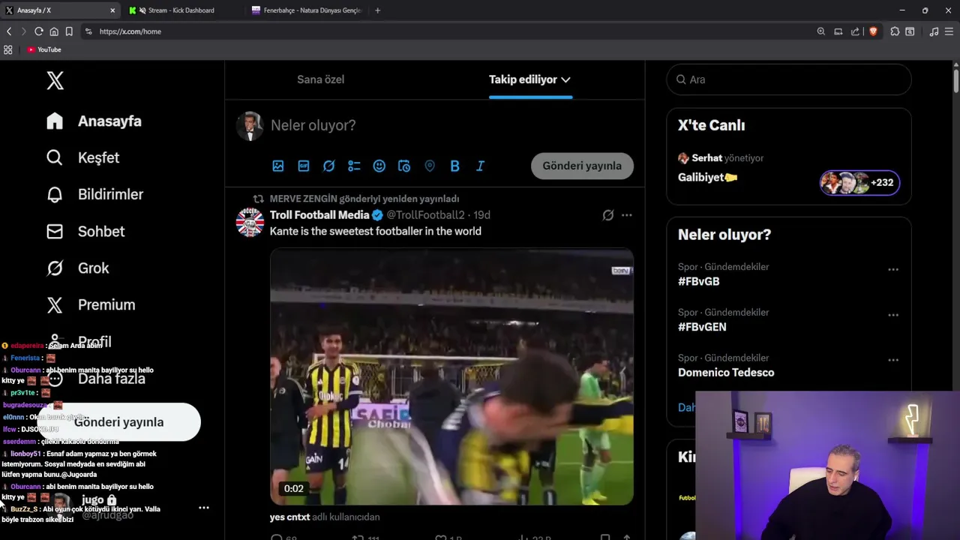Click the Serhat host name
Image resolution: width=960 pixels, height=540 pixels.
click(707, 158)
